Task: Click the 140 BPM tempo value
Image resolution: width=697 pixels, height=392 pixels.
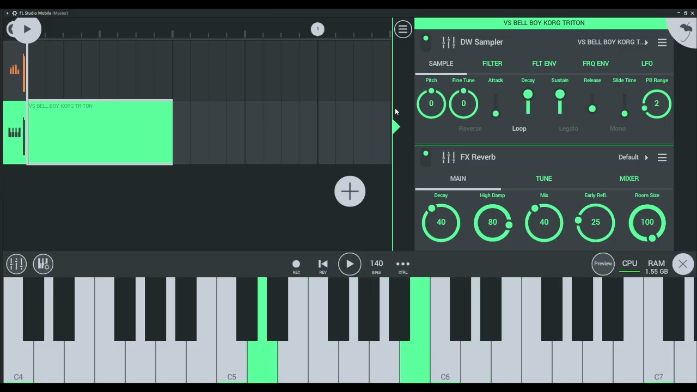Action: (376, 266)
